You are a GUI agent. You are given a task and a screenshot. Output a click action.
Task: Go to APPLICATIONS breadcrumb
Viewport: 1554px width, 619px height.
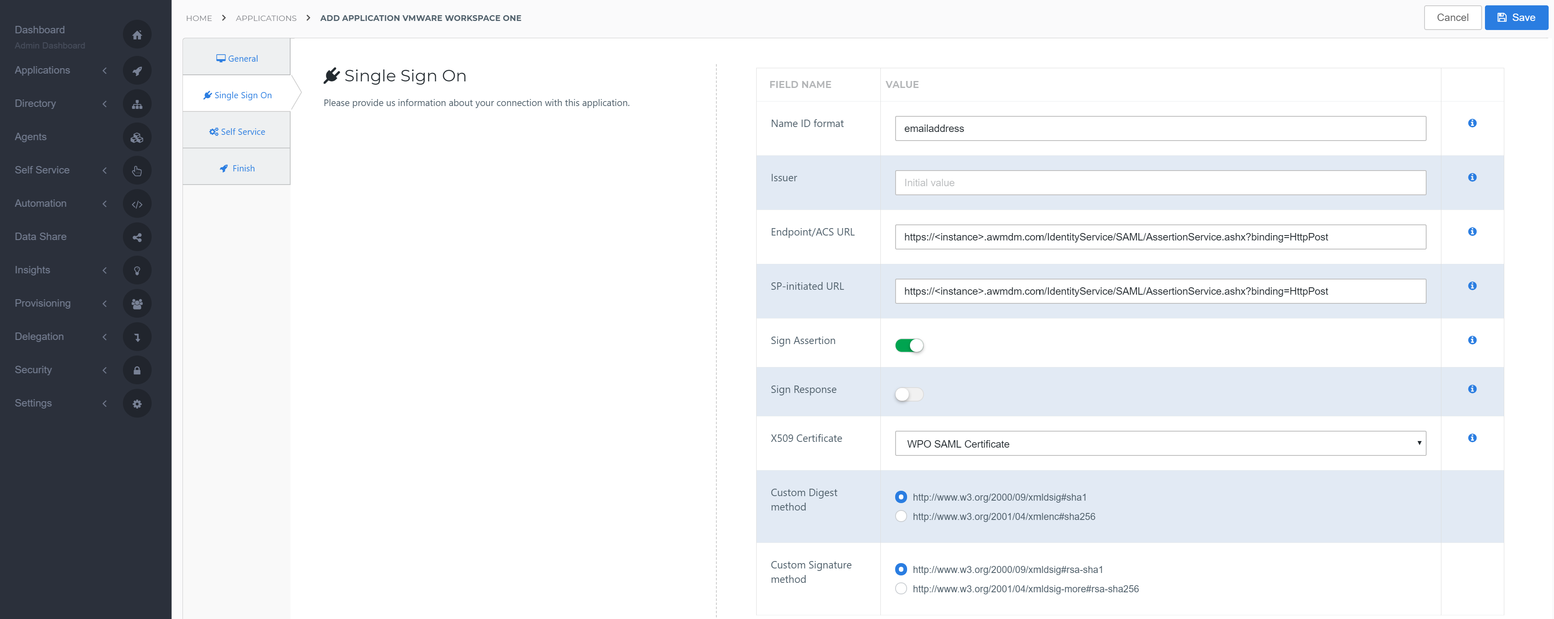coord(266,18)
